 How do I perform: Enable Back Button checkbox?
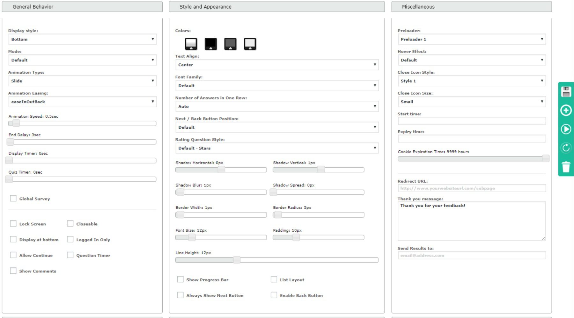274,295
